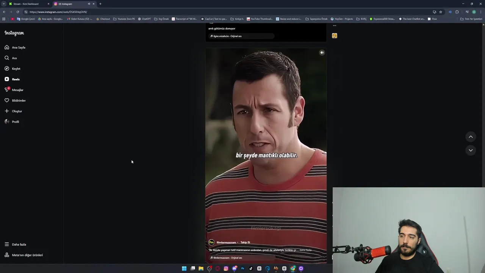The image size is (485, 273).
Task: Follow filmlermuazzam via Takip Et
Action: (245, 242)
